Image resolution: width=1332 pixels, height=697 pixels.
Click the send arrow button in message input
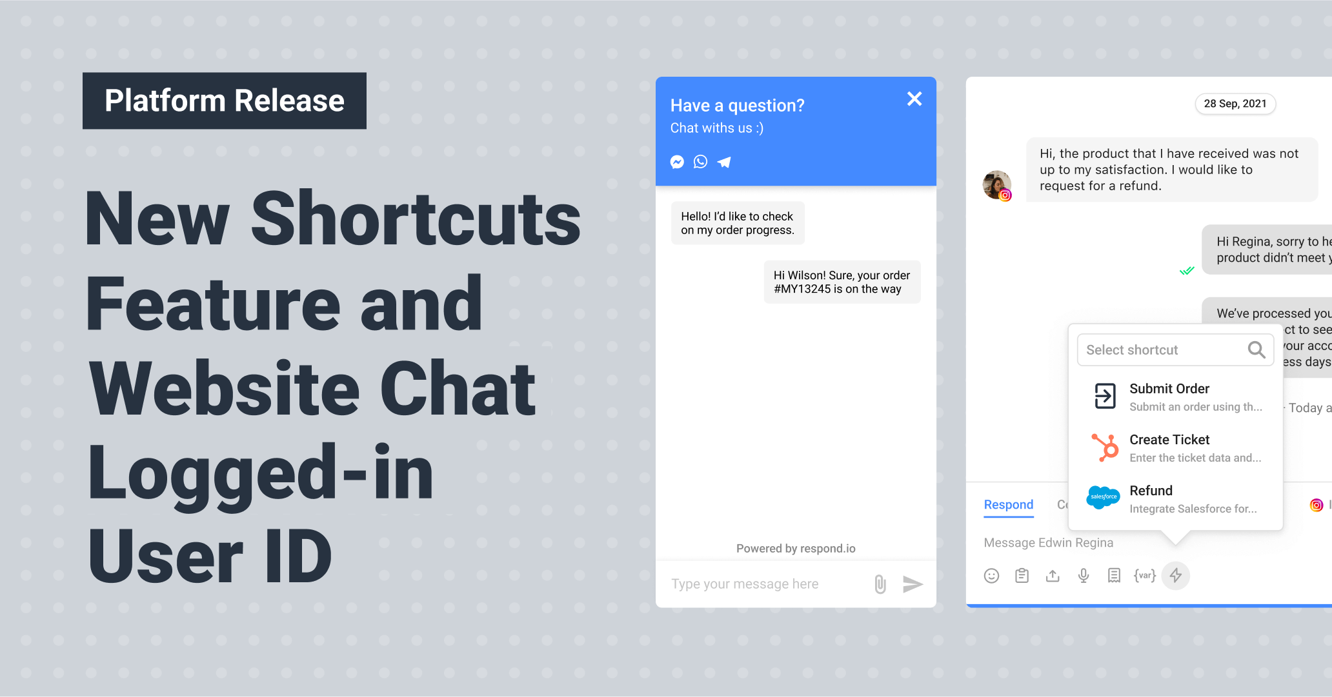tap(913, 583)
